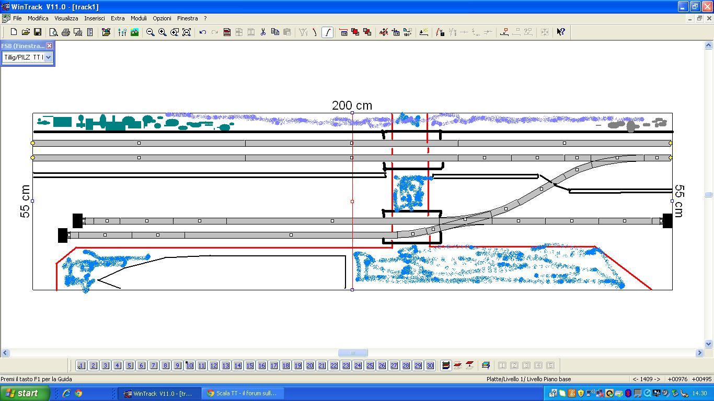
Task: Close the FSB floating panel
Action: pyautogui.click(x=49, y=46)
